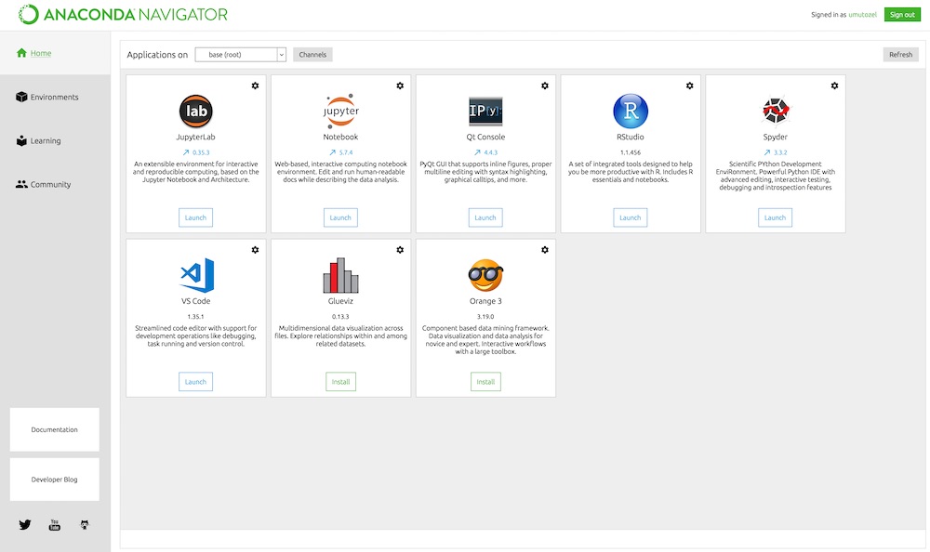Open Notebook version arrow 5.7.4
The image size is (930, 552).
click(x=340, y=152)
